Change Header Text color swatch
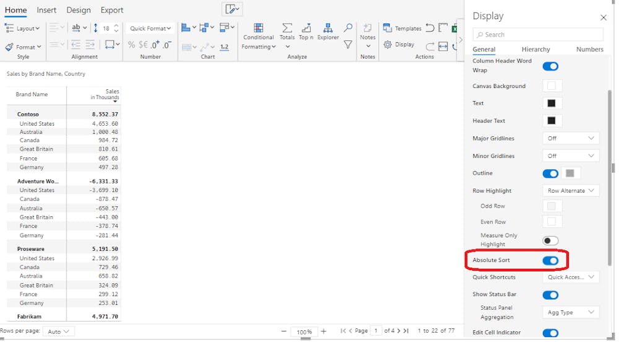This screenshot has height=342, width=619. point(552,120)
